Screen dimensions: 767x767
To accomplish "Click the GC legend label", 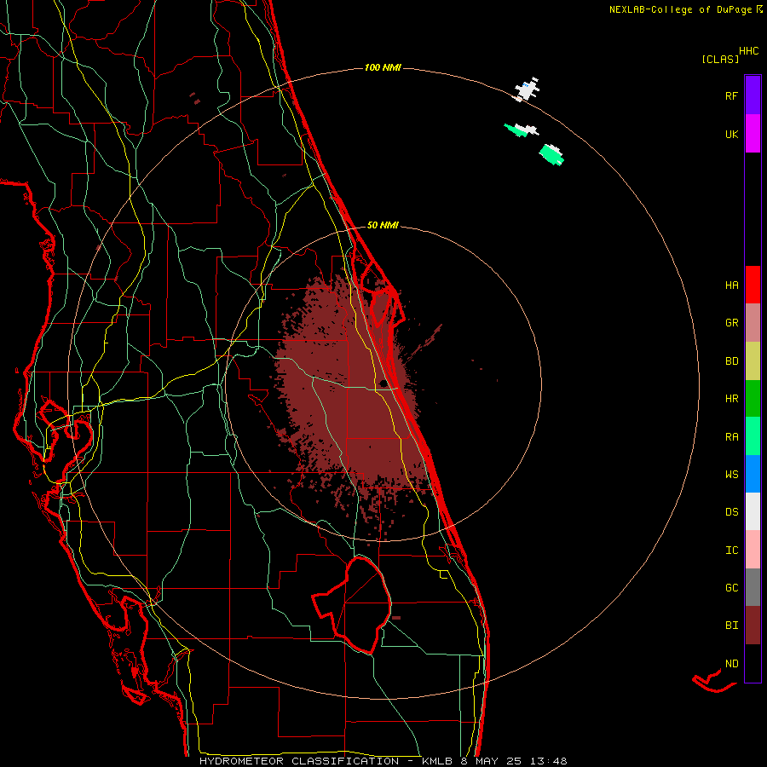I will pyautogui.click(x=731, y=588).
